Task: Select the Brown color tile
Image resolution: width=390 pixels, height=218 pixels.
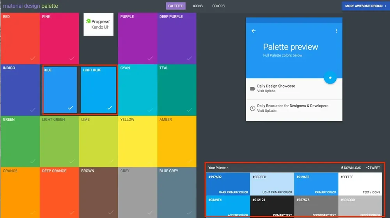Action: click(99, 192)
